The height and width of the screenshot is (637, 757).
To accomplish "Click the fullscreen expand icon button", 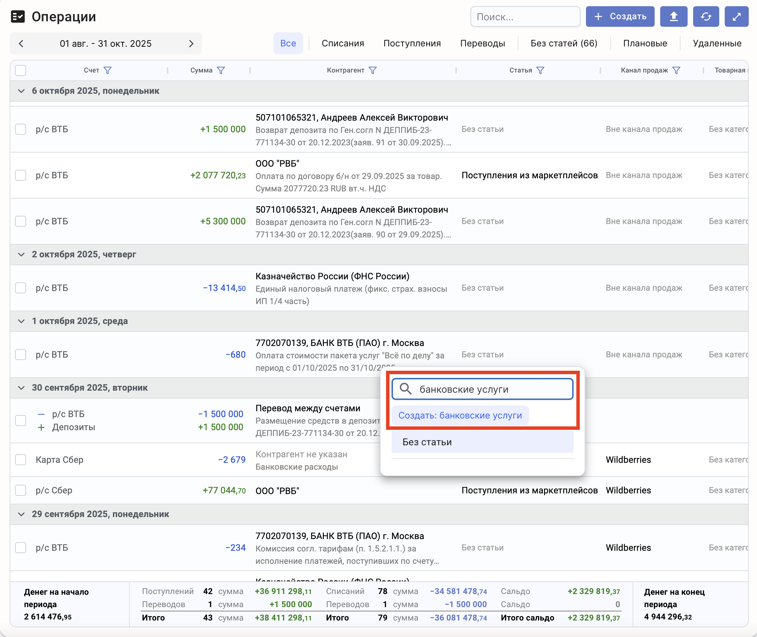I will [736, 16].
